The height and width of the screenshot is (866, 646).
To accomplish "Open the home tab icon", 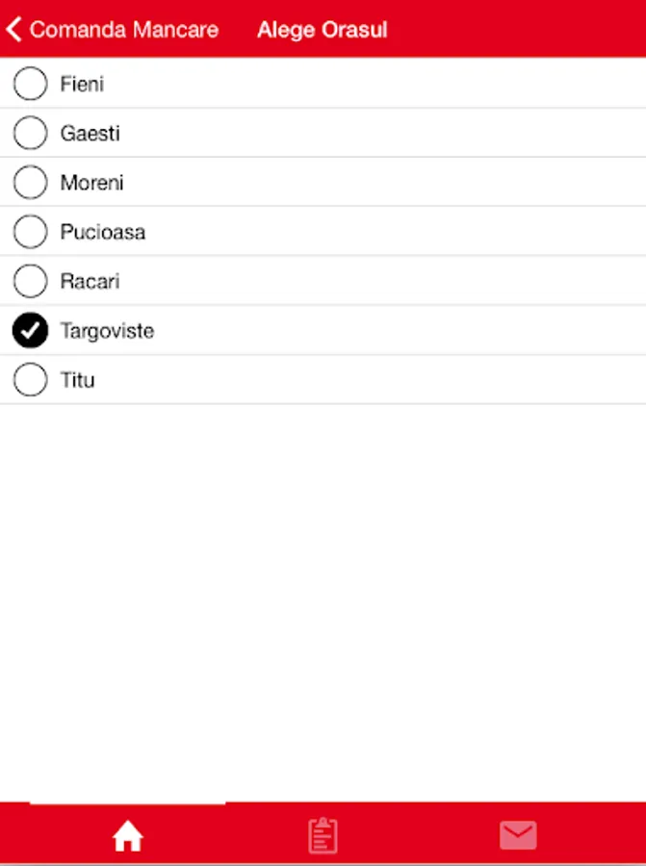I will 127,836.
